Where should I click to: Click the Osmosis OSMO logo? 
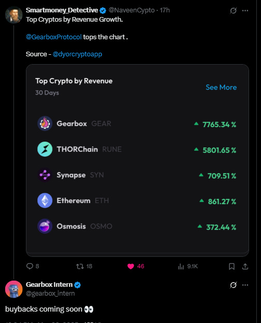point(45,226)
